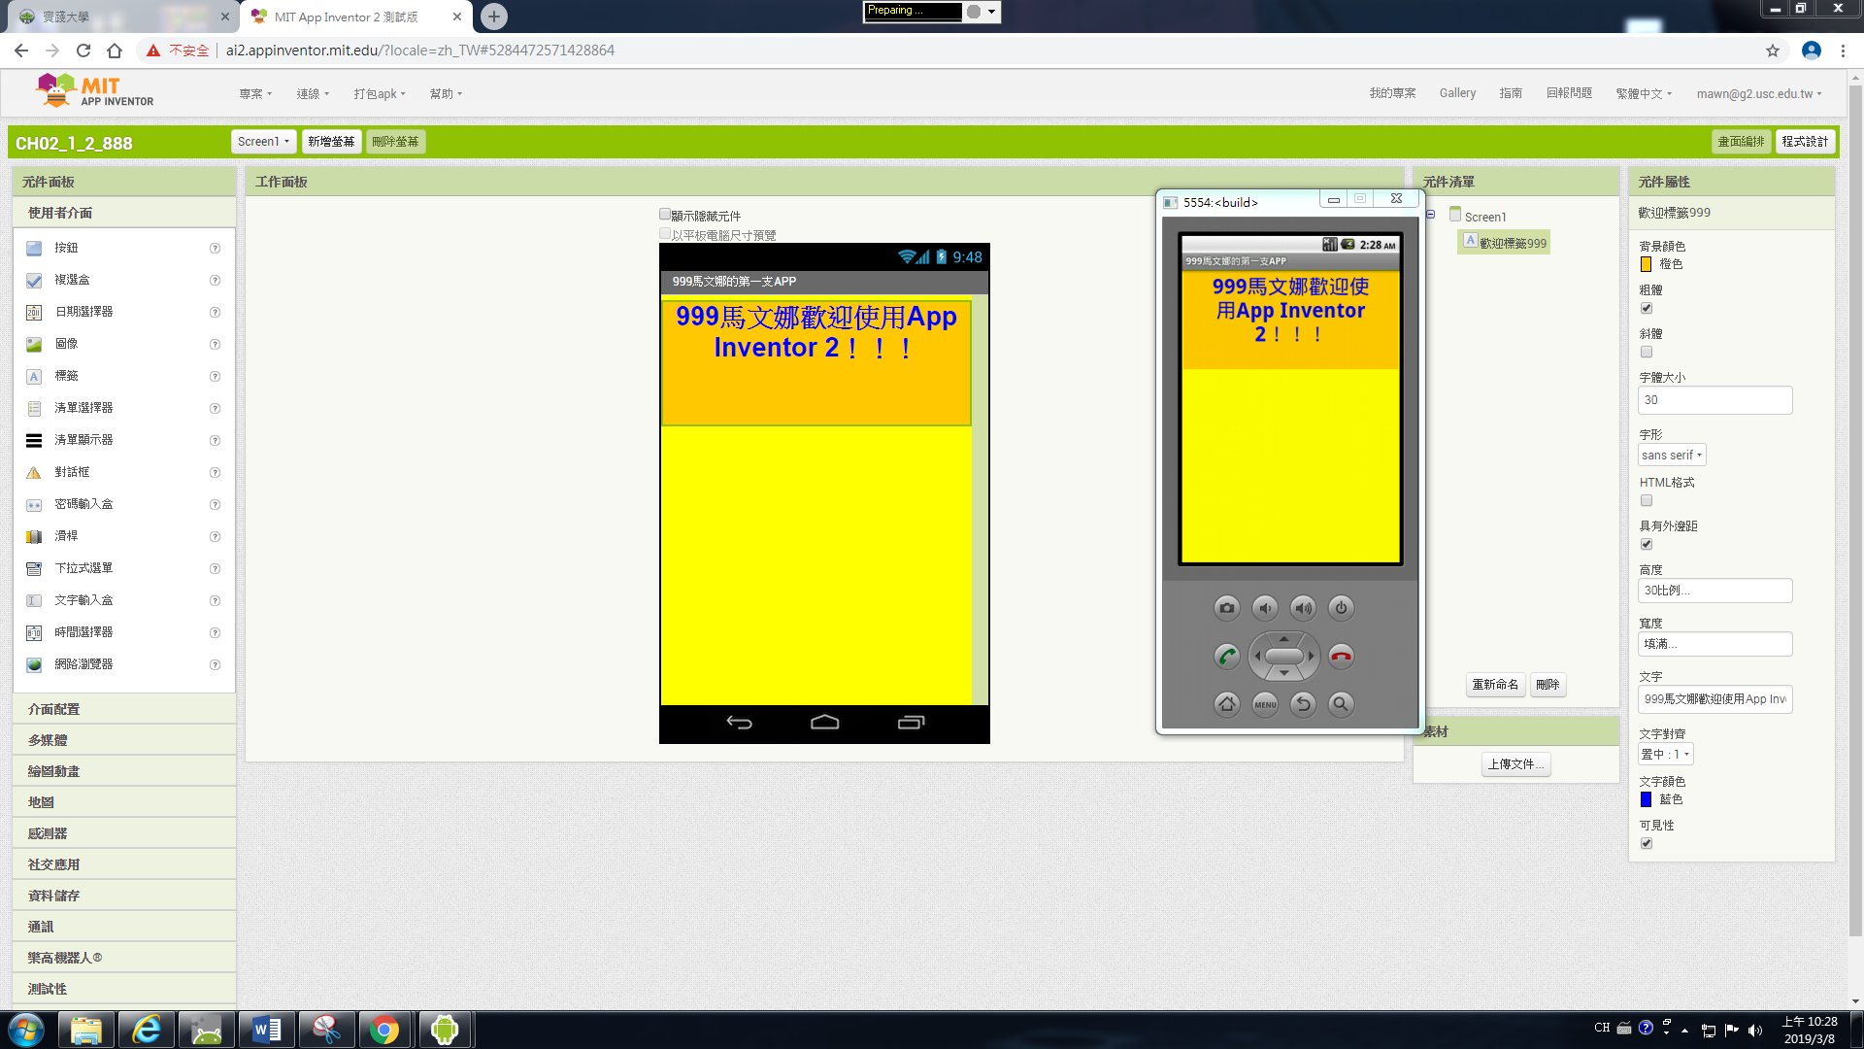This screenshot has width=1864, height=1049.
Task: Open 字形 sans serif dropdown
Action: (x=1672, y=456)
